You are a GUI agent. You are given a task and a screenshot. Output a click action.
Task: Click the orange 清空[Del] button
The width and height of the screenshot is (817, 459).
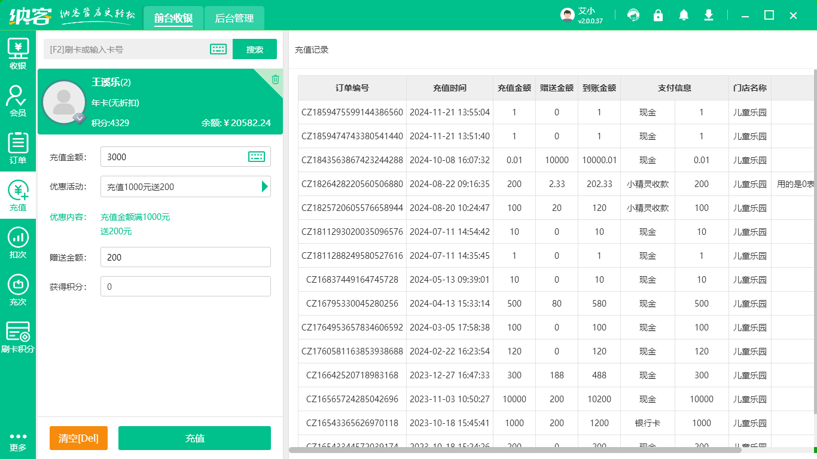pos(78,438)
